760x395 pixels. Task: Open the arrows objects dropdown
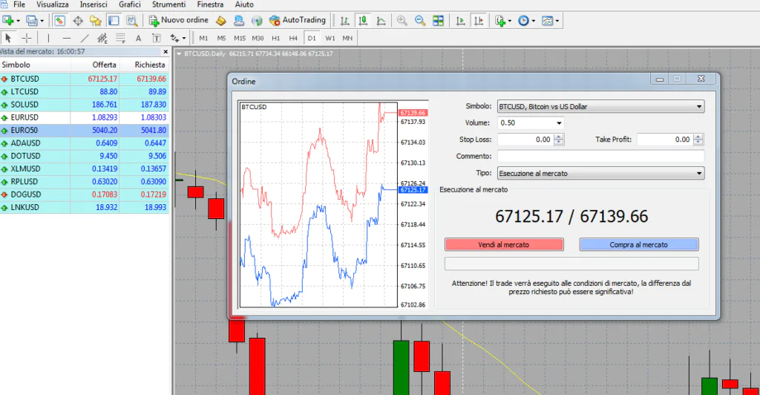(x=177, y=38)
